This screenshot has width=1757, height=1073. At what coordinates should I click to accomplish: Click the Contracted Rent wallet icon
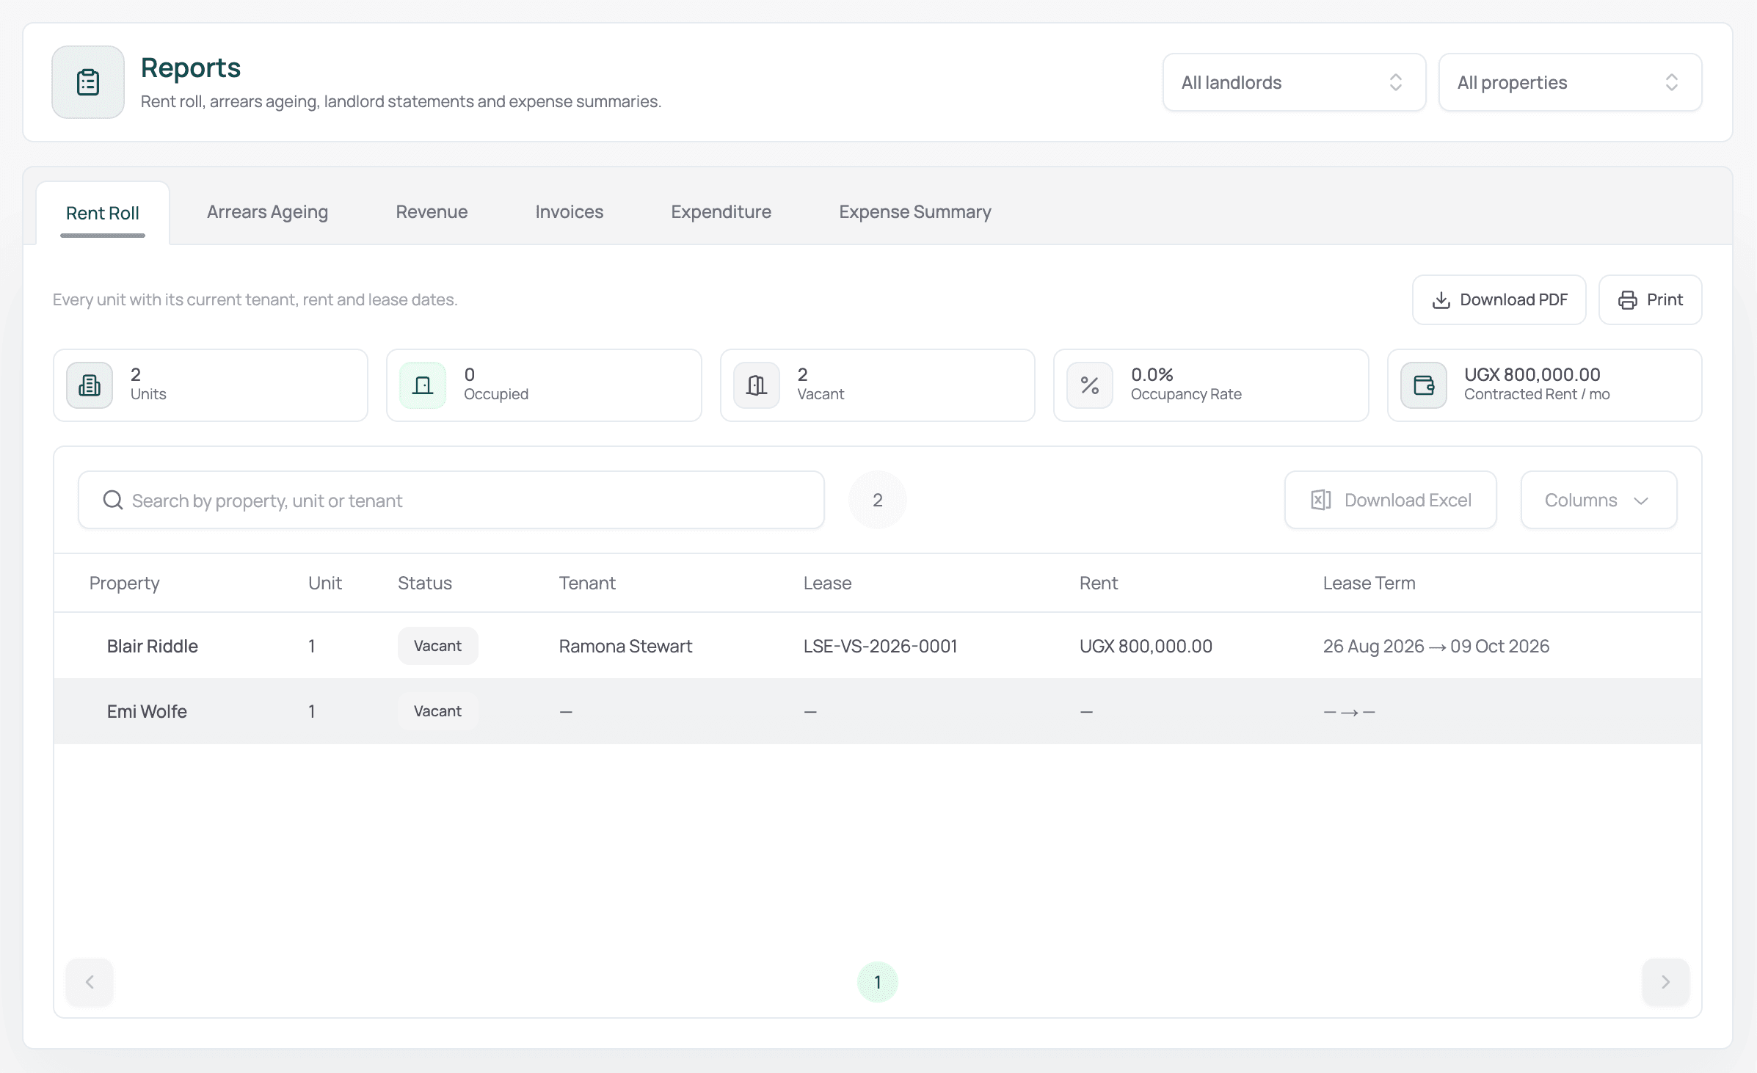coord(1424,385)
